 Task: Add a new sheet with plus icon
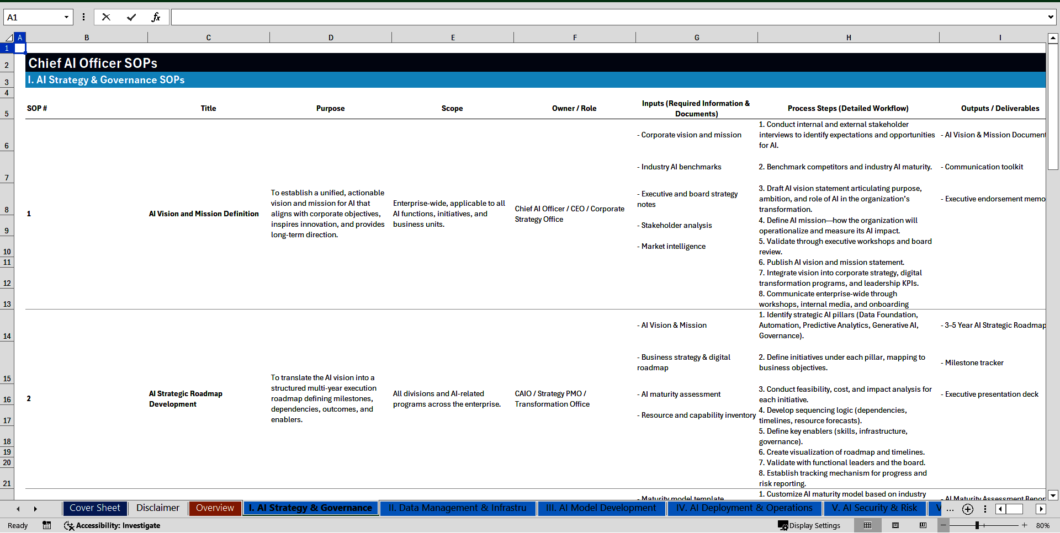[967, 509]
